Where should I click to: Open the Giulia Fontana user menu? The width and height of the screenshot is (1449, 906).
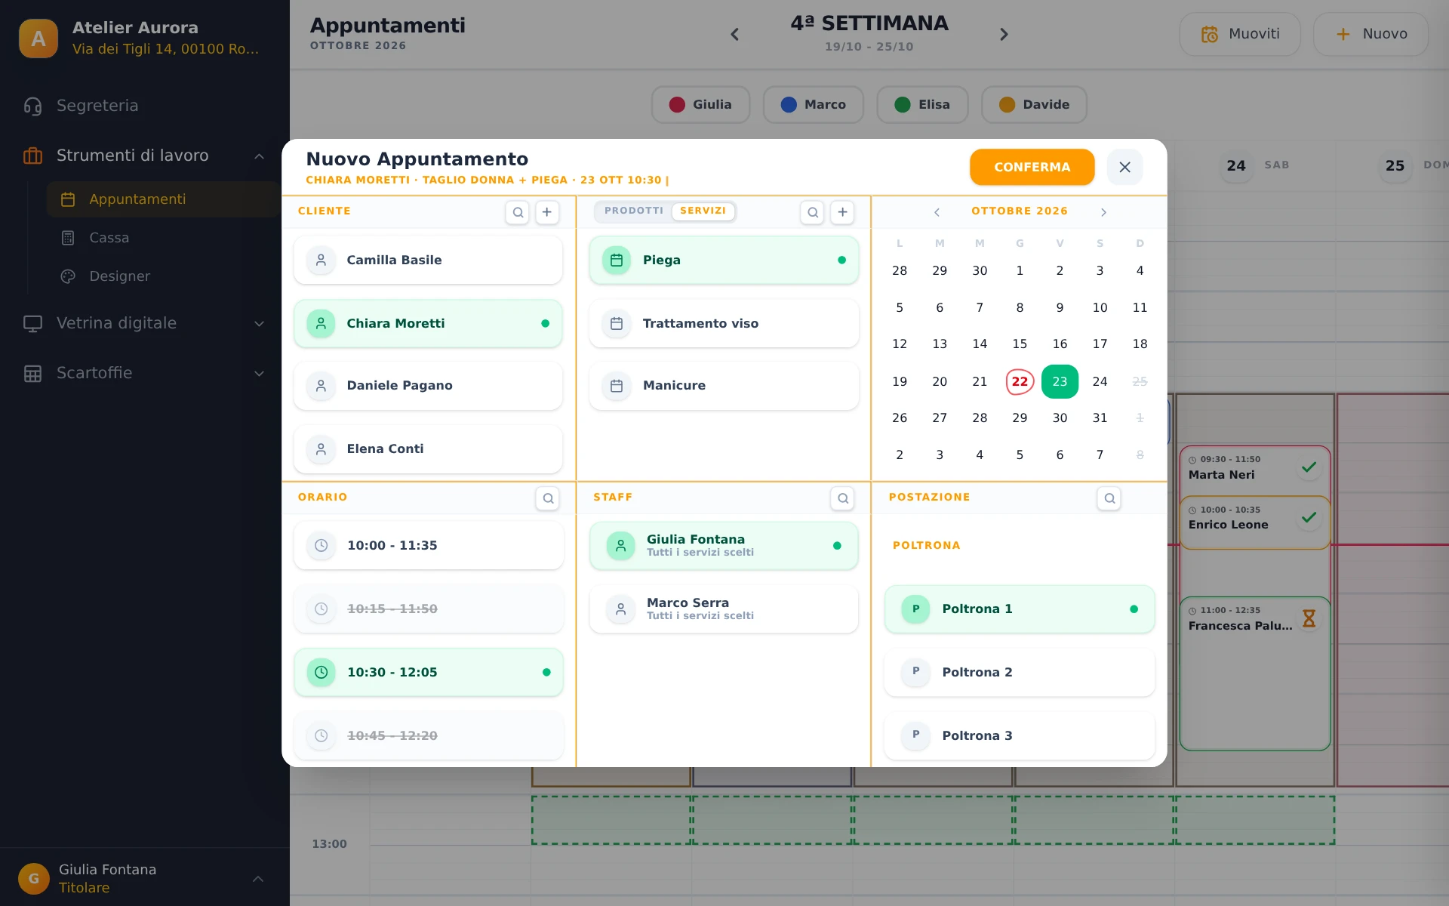tap(145, 878)
